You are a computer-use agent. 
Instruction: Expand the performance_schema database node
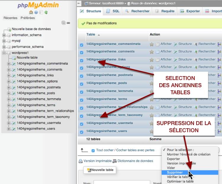tap(4, 47)
